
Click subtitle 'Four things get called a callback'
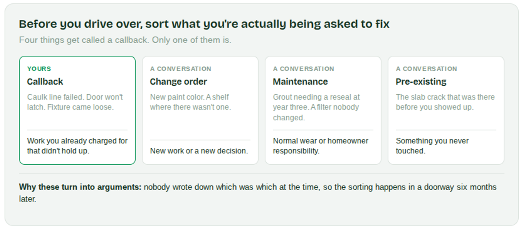pos(125,40)
